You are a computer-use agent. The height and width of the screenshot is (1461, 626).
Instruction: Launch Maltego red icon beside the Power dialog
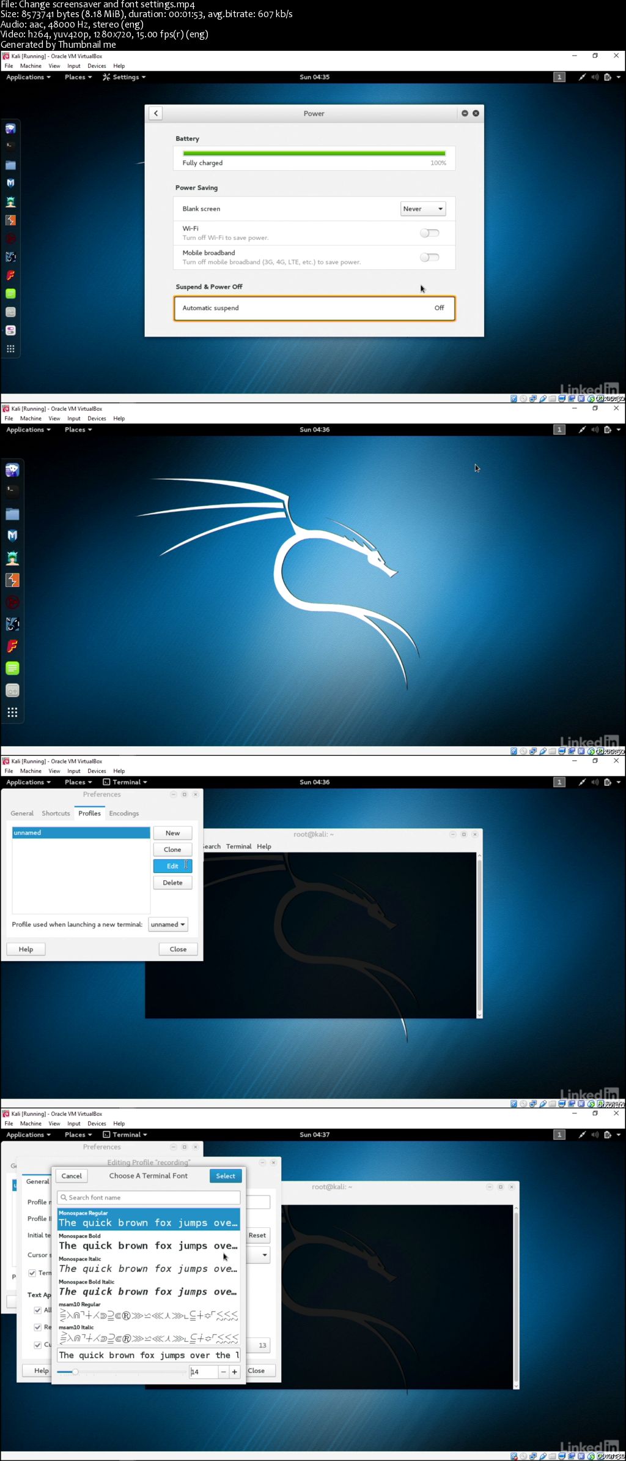point(10,238)
